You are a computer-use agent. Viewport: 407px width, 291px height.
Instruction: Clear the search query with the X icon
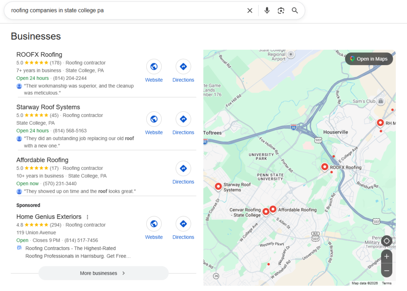click(250, 10)
